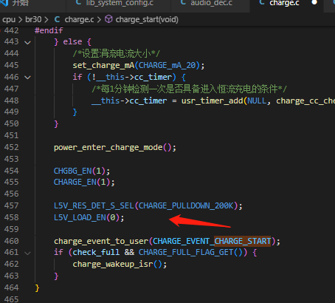335x303 pixels.
Task: Click charge_wakeup_isr function call
Action: pos(113,265)
